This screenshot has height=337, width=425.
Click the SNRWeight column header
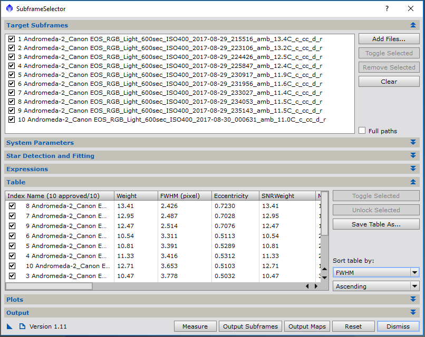pyautogui.click(x=287, y=196)
